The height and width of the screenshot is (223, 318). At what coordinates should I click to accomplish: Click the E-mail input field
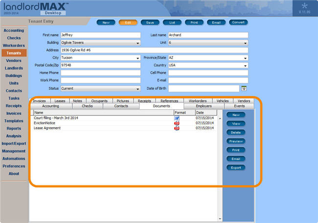pyautogui.click(x=208, y=81)
